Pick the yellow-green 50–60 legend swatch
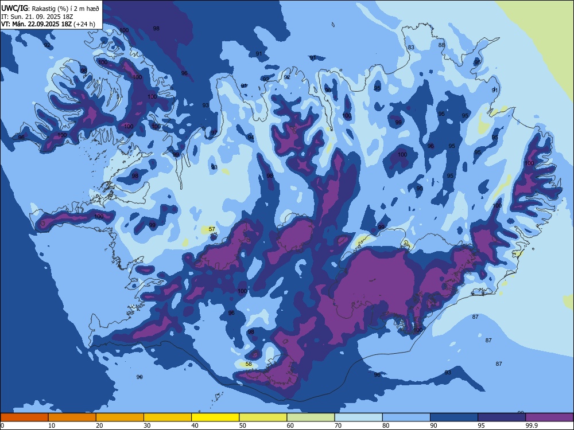Image resolution: width=574 pixels, height=430 pixels. pos(263,417)
